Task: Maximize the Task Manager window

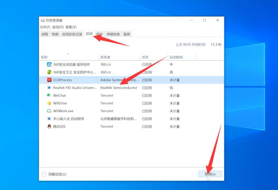Action: click(204, 20)
